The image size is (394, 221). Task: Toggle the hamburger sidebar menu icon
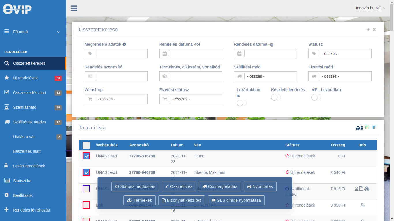coord(74,8)
